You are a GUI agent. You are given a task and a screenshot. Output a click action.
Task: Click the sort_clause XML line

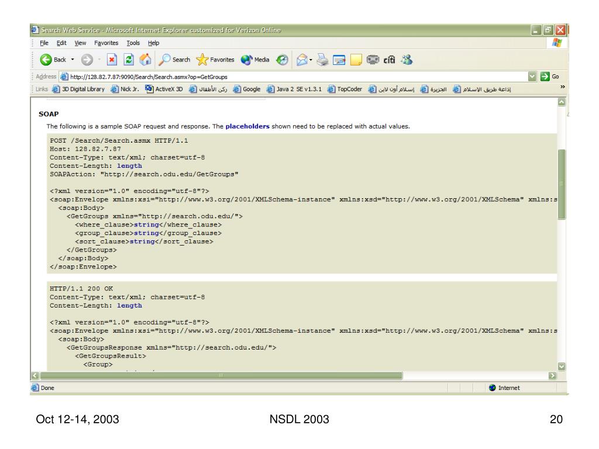coord(144,241)
